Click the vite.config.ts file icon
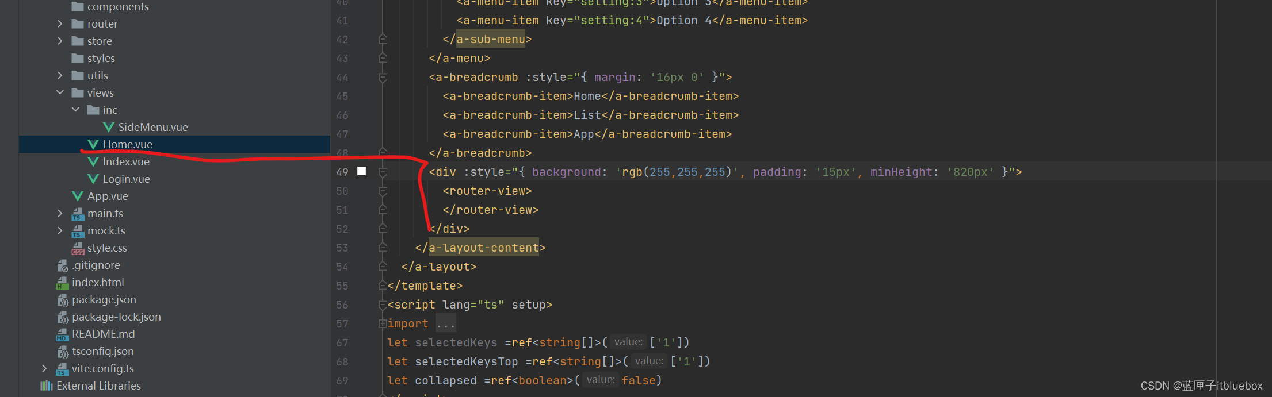This screenshot has width=1272, height=397. 62,369
